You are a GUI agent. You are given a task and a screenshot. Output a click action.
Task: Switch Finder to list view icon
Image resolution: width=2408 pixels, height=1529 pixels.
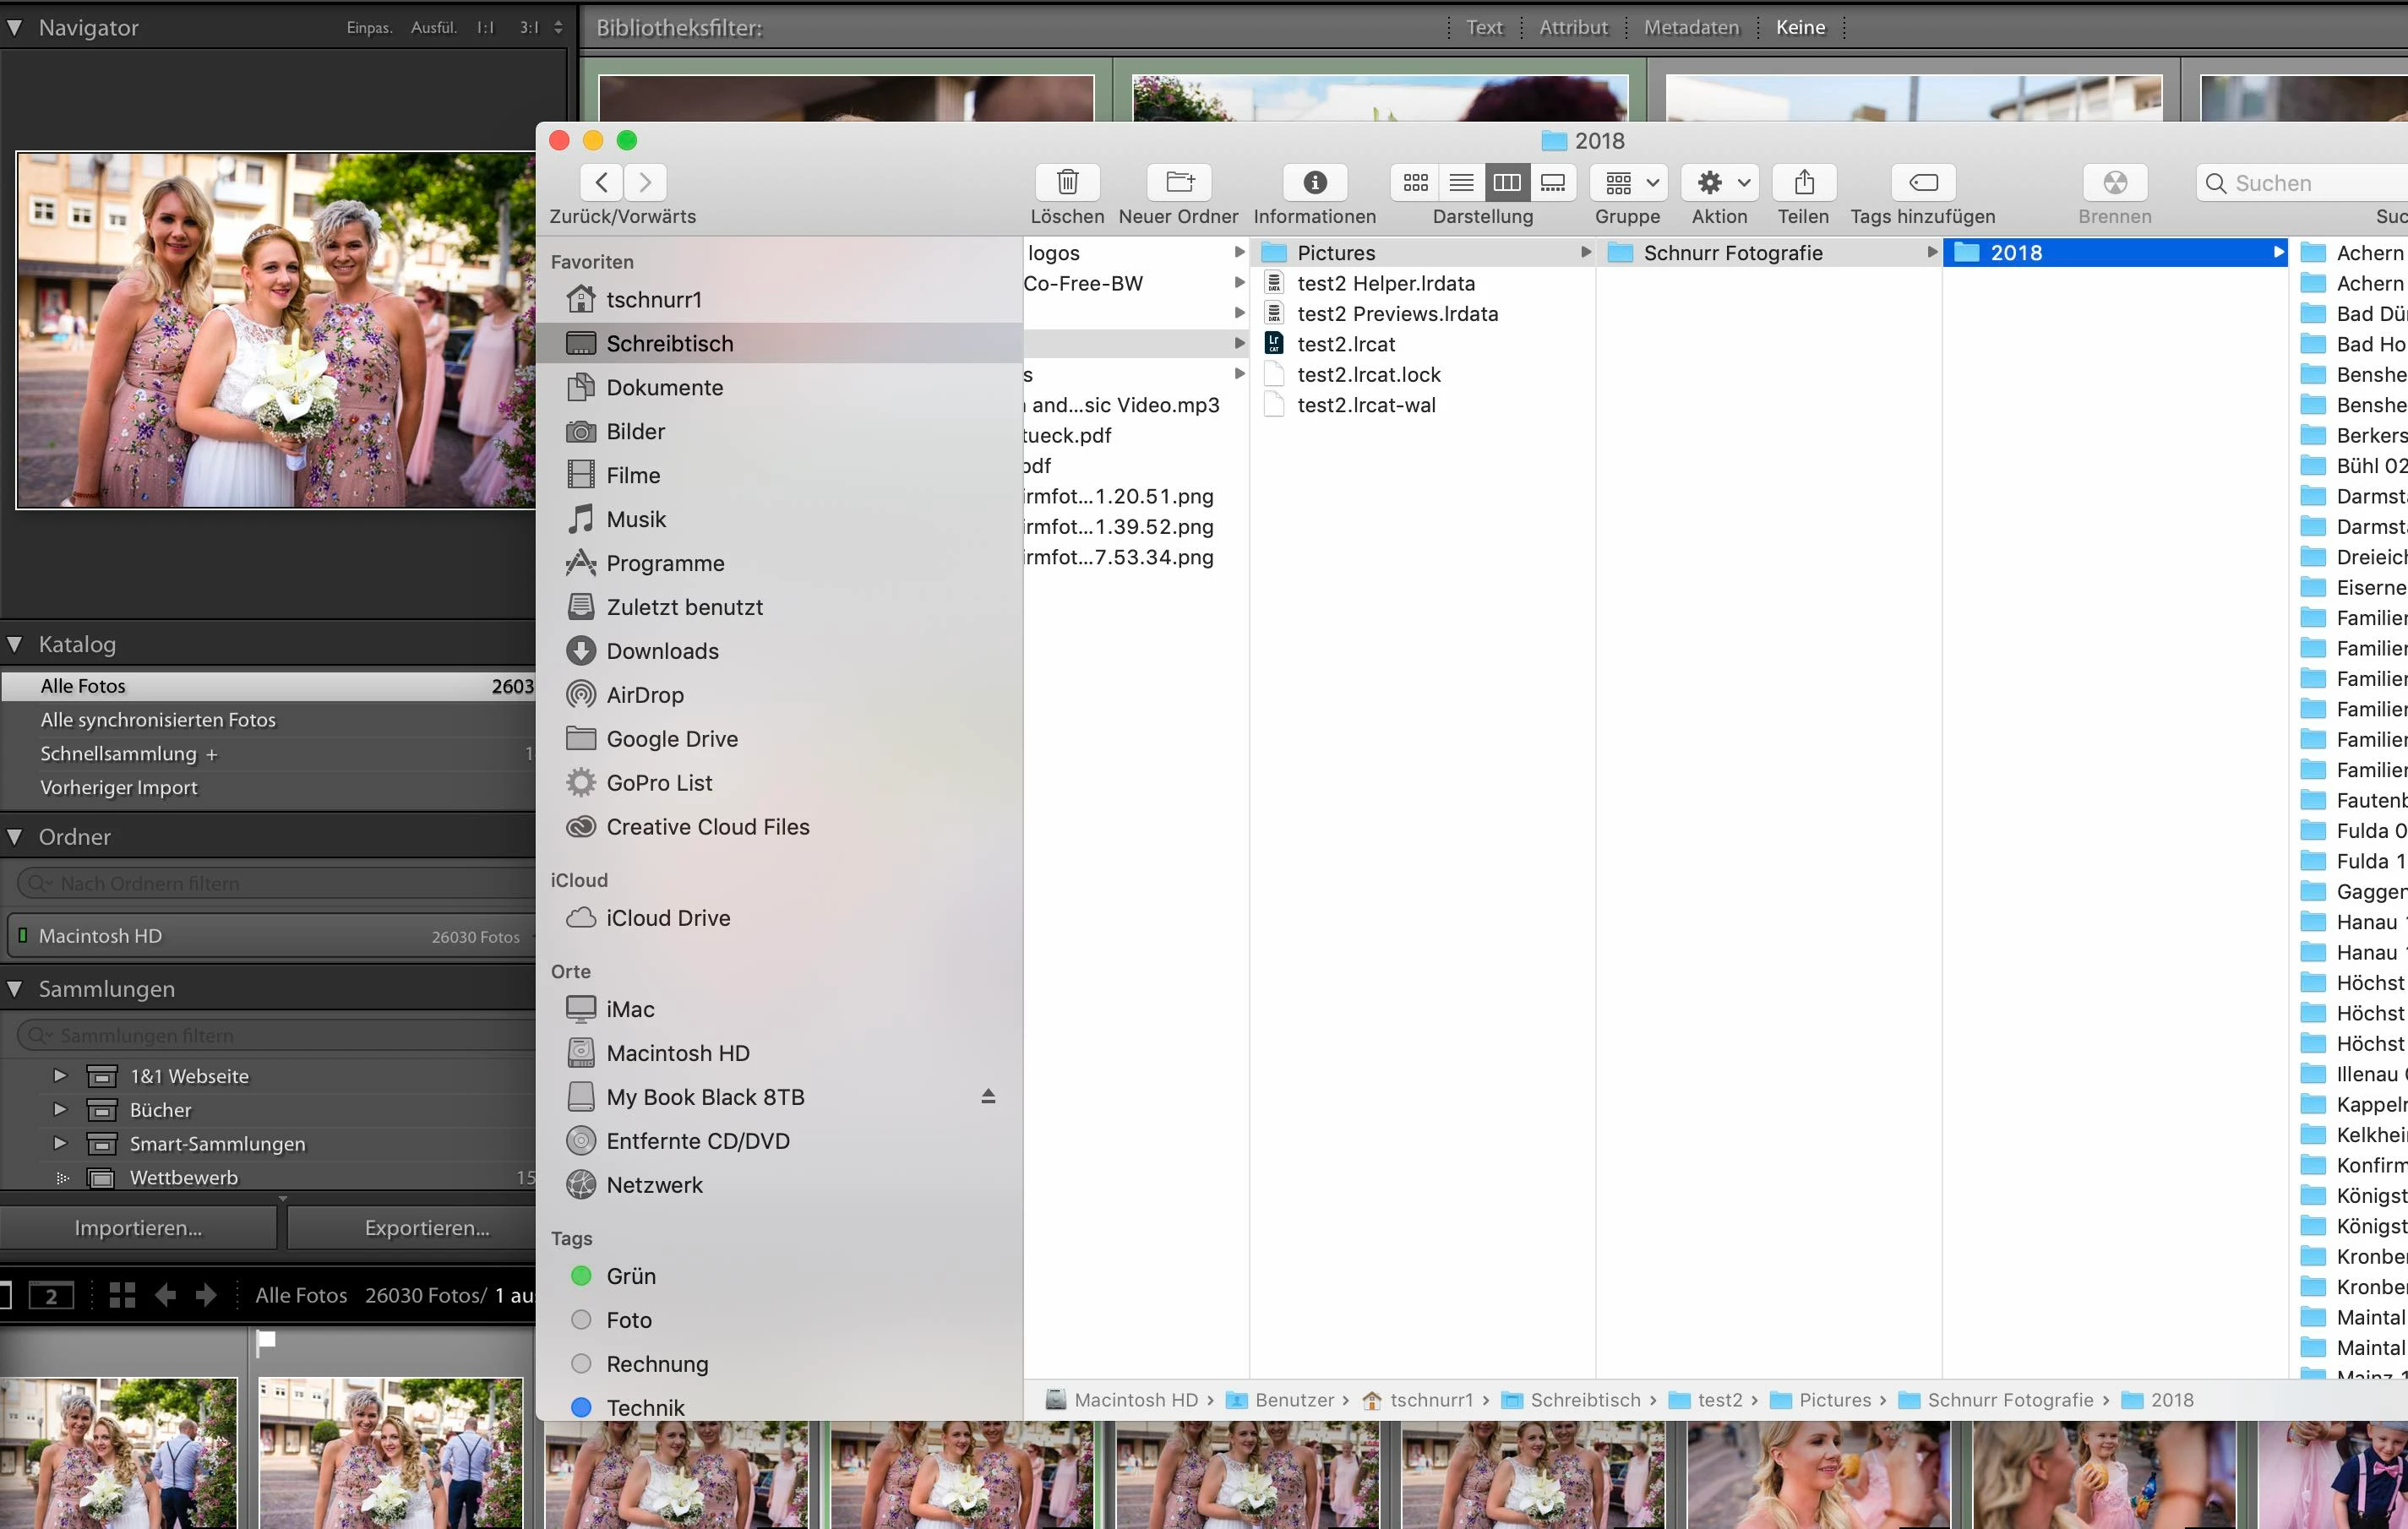point(1461,182)
